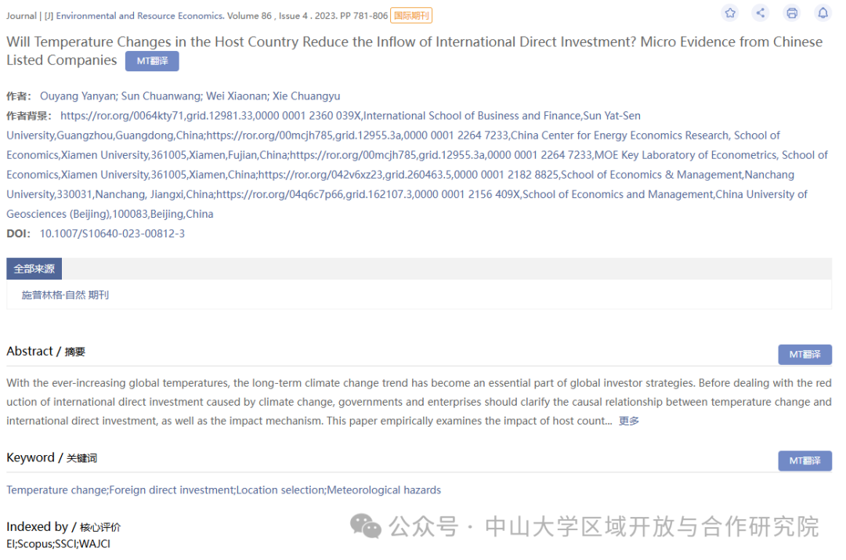
Task: Click the EI;Scopus;SSCI;WAJCI index text
Action: tap(58, 544)
